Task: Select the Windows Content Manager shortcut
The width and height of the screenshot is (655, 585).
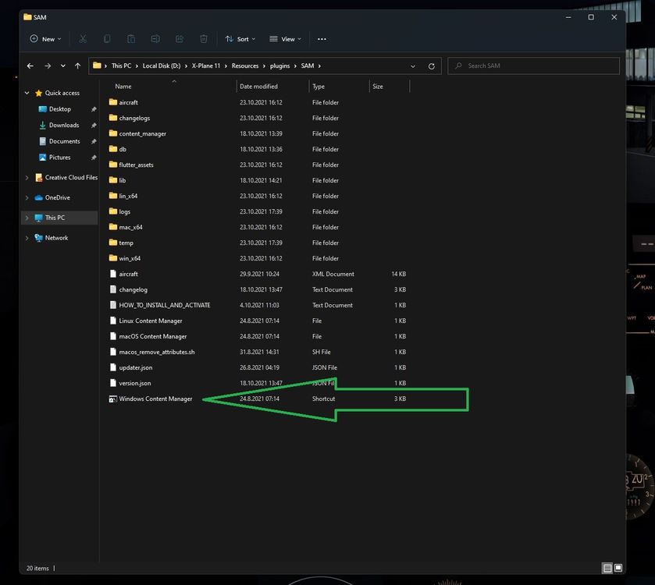Action: click(x=155, y=399)
